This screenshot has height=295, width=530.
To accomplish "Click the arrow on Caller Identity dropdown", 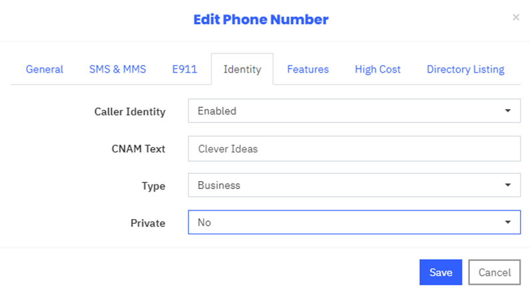I will (507, 111).
